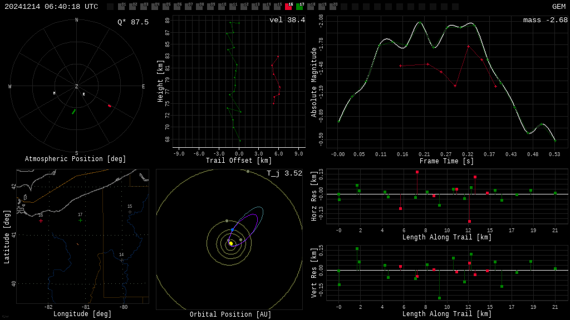Click the yellow Sun dot in orbit plot

click(x=230, y=243)
